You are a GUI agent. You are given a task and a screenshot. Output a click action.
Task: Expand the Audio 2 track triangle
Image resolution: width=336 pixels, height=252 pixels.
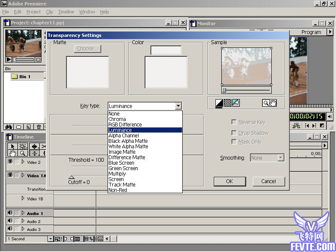coord(23,221)
